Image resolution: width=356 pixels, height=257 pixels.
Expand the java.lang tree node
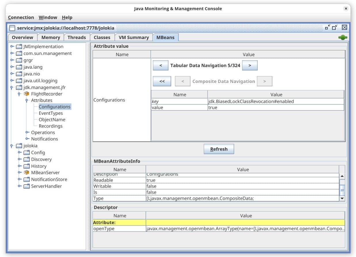click(12, 67)
